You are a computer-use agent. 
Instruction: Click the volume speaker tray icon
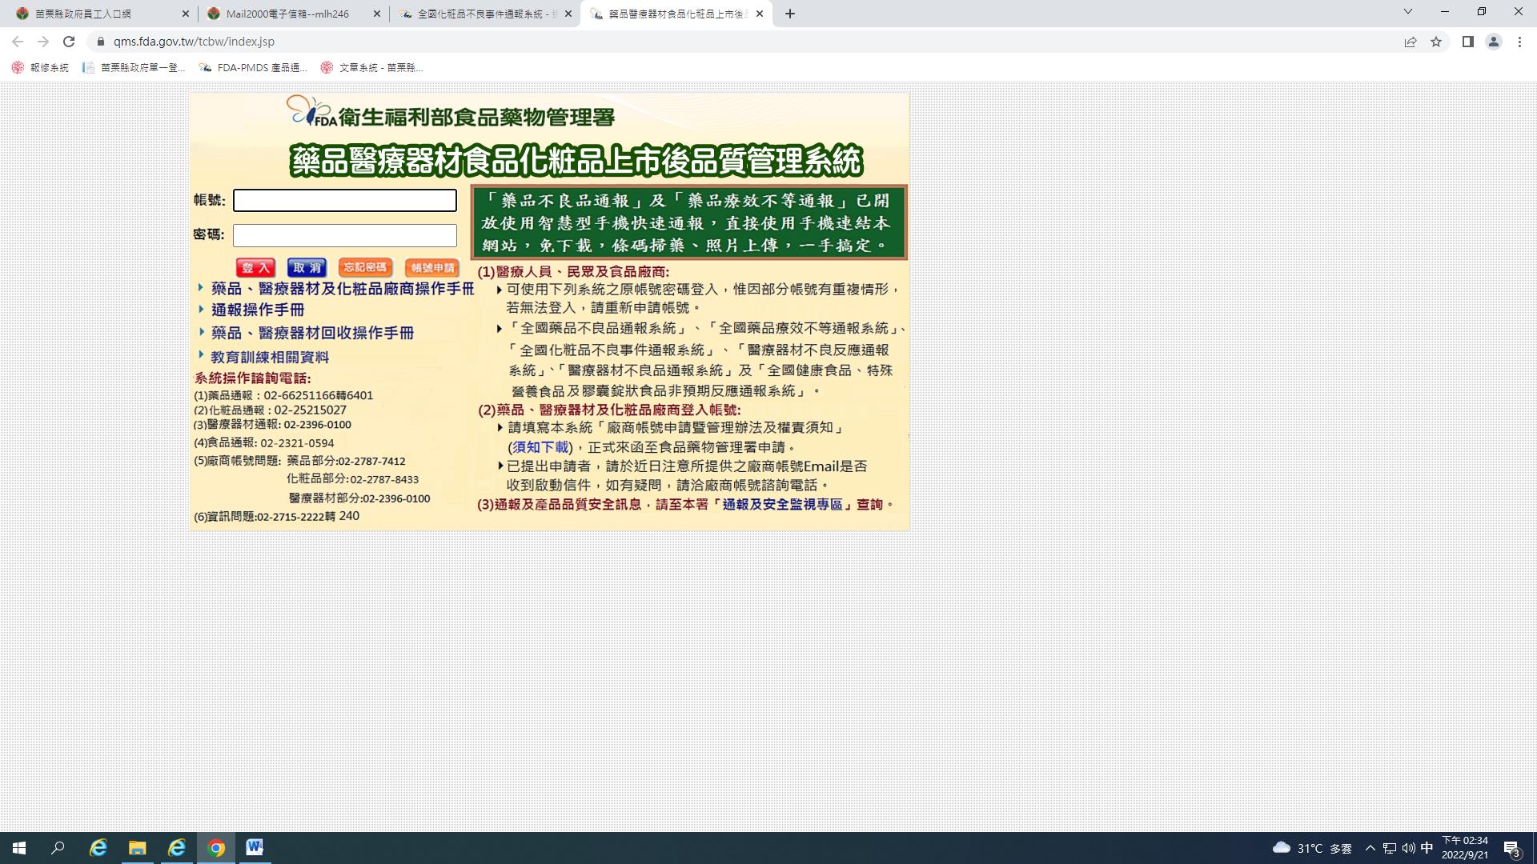click(1408, 848)
